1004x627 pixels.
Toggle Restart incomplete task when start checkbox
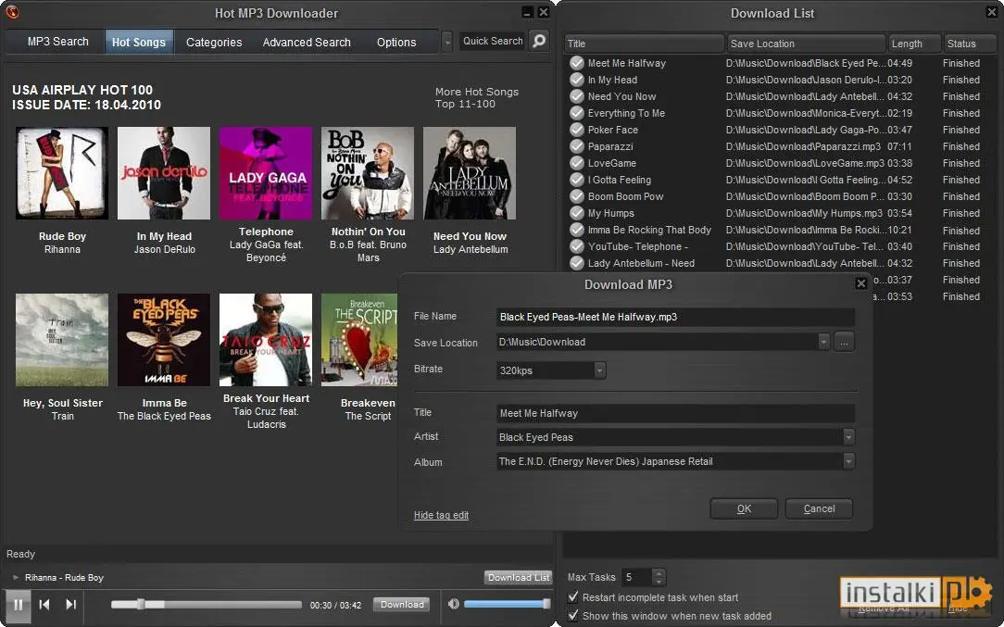pyautogui.click(x=573, y=596)
